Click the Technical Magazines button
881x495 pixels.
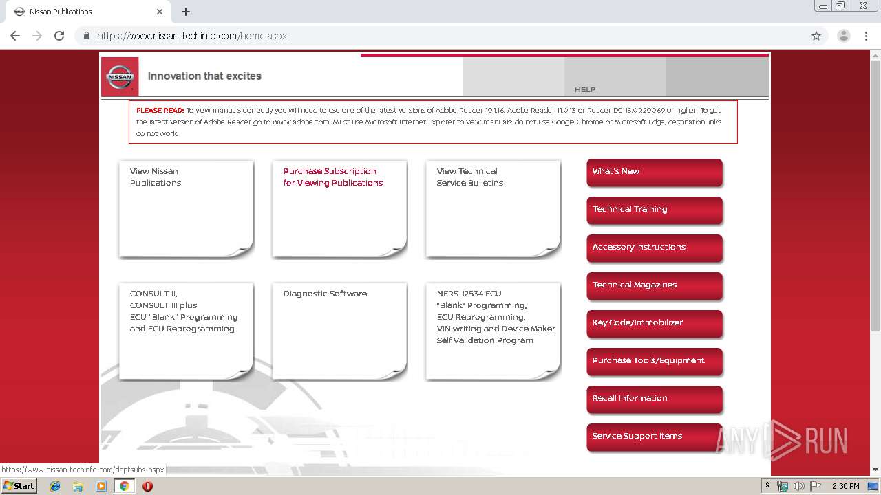[655, 285]
